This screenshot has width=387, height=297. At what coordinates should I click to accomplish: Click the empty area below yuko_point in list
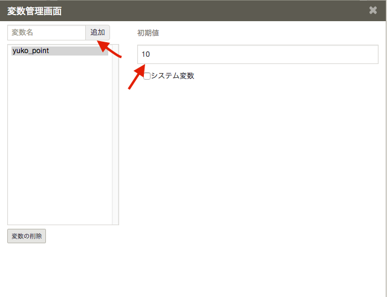tap(59, 139)
